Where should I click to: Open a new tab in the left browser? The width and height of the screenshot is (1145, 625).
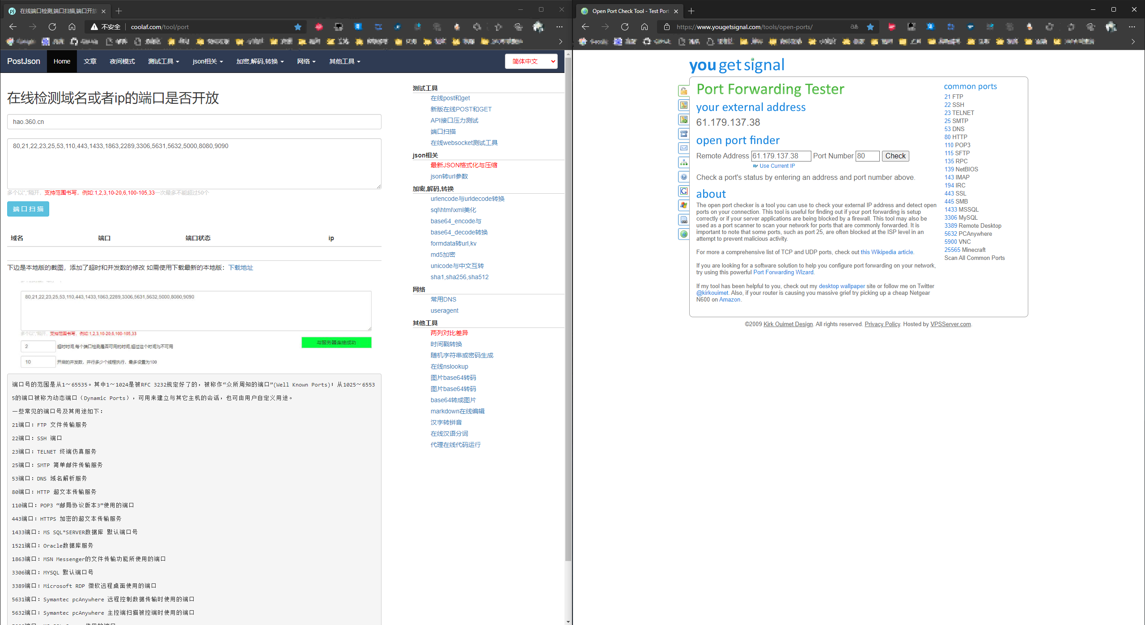(x=119, y=11)
